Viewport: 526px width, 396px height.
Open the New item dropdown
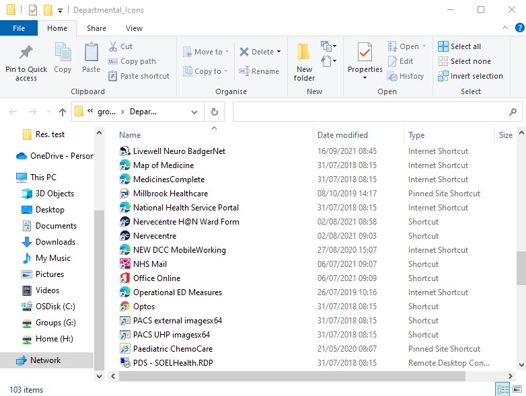point(328,46)
